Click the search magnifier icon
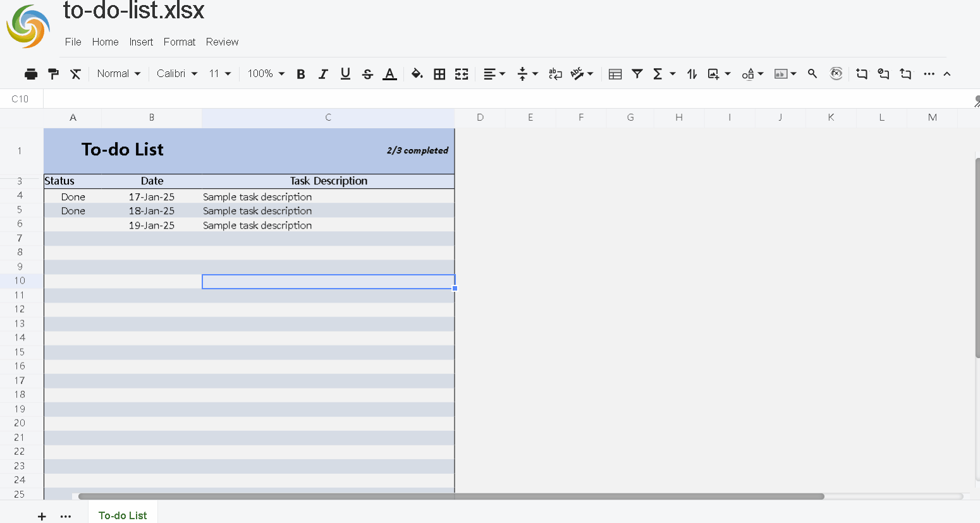980x523 pixels. click(812, 74)
